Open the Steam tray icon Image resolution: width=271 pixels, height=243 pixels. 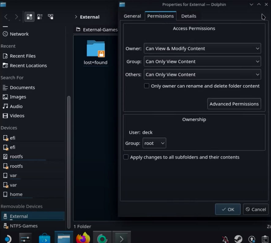[x=238, y=239]
